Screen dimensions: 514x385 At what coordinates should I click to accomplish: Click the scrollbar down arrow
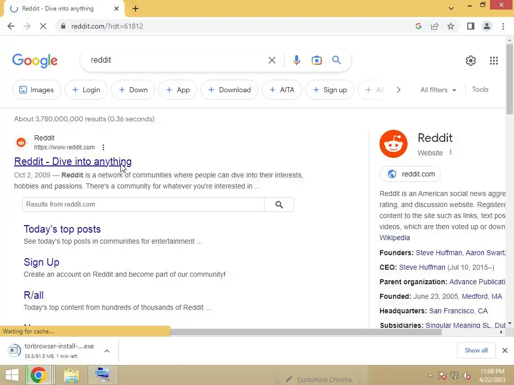coord(509,323)
